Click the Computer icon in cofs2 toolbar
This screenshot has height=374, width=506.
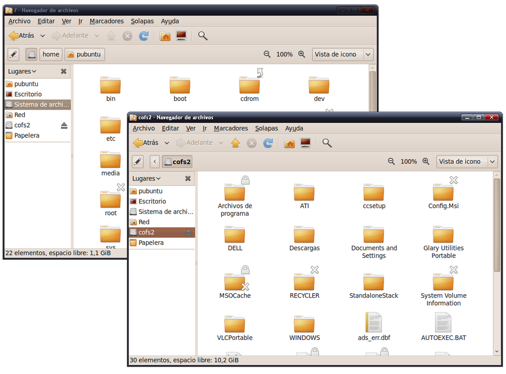[306, 143]
